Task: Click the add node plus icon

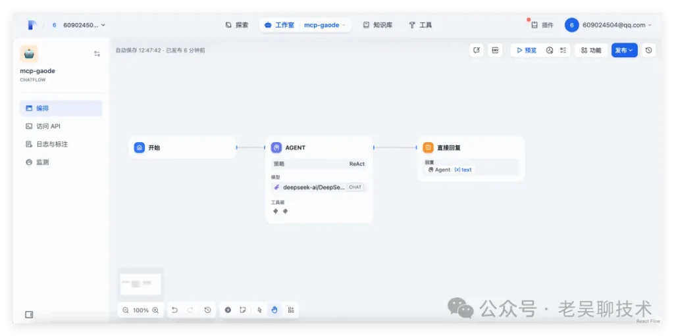Action: click(228, 310)
